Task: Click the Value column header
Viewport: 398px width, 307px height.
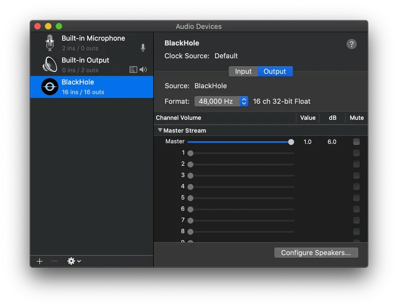Action: click(307, 118)
